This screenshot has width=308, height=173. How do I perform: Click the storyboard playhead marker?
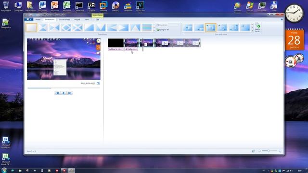click(x=143, y=45)
